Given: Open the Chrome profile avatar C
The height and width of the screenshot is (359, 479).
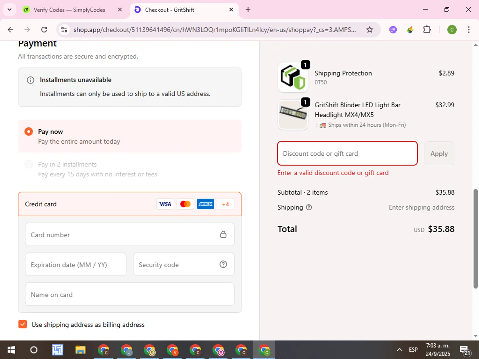Looking at the screenshot, I should [452, 30].
